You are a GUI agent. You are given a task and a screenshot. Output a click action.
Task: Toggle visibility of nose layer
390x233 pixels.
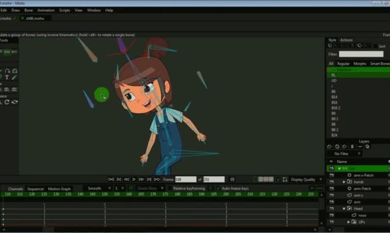pos(331,215)
